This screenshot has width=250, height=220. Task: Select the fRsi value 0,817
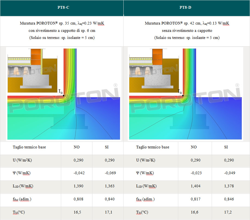tap(196, 199)
